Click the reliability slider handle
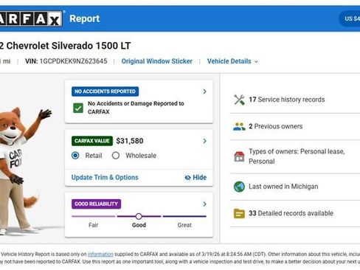Screen dimensions: 360x270 click(x=139, y=216)
